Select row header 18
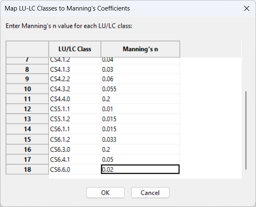The height and width of the screenshot is (207, 256). point(27,169)
